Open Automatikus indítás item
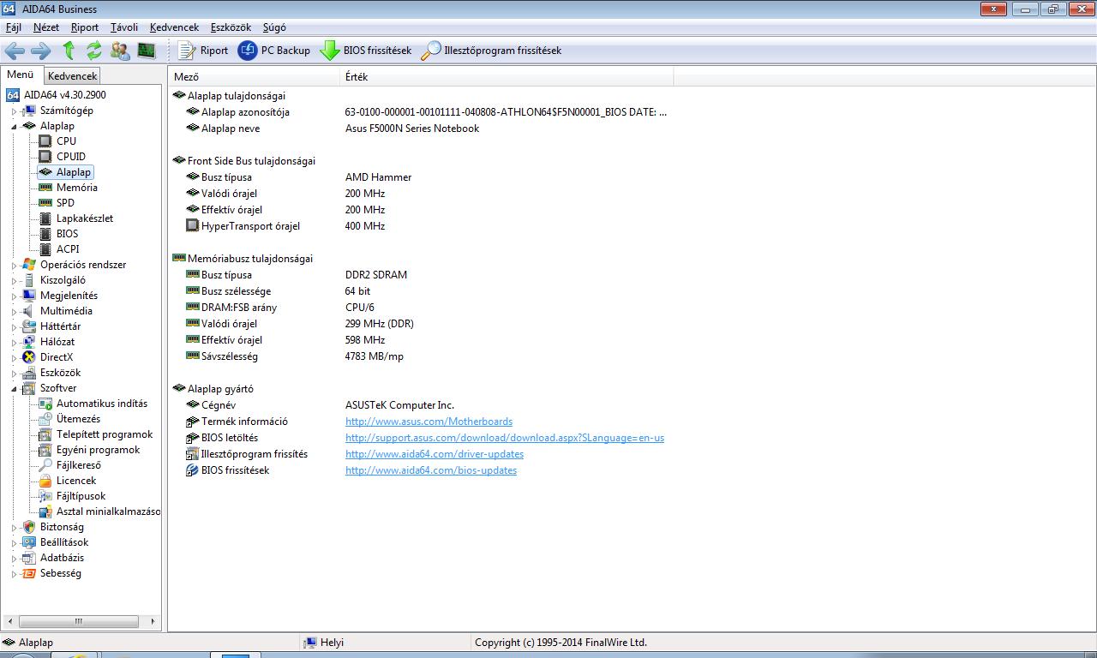 pos(102,404)
